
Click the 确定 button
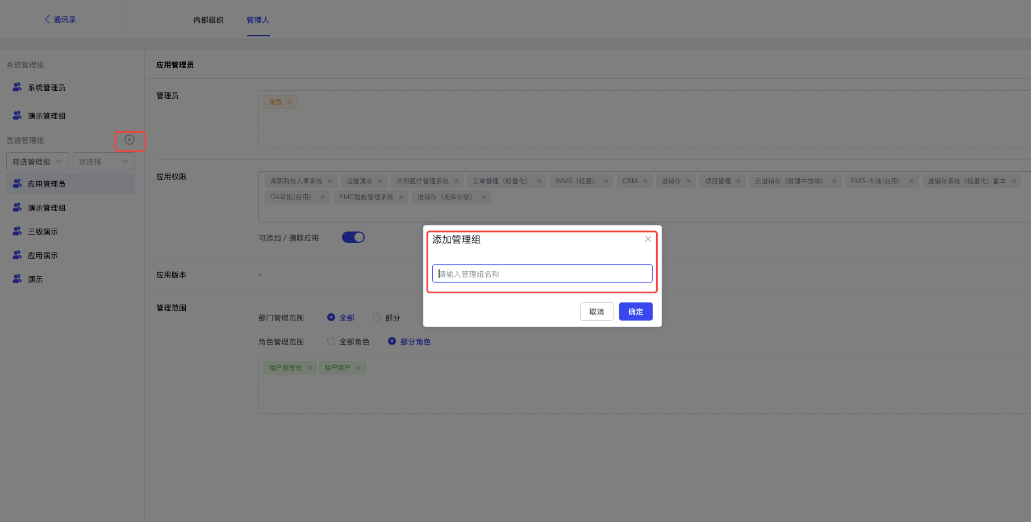coord(636,312)
